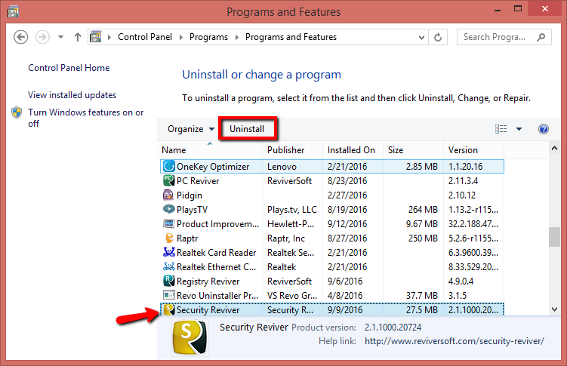The height and width of the screenshot is (366, 567).
Task: Click the window title bar system icon
Action: click(x=13, y=12)
